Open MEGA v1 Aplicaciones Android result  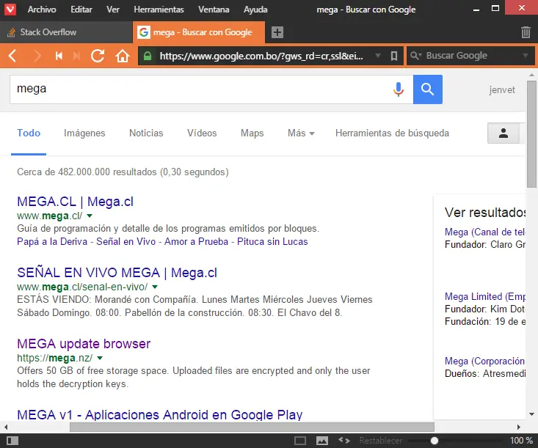(160, 415)
